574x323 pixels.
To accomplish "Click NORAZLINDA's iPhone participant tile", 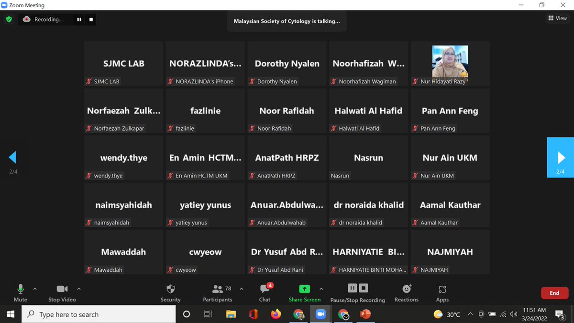I will 205,63.
